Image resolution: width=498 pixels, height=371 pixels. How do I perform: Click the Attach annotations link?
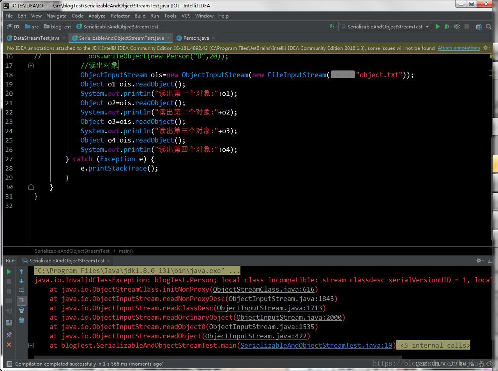(459, 48)
